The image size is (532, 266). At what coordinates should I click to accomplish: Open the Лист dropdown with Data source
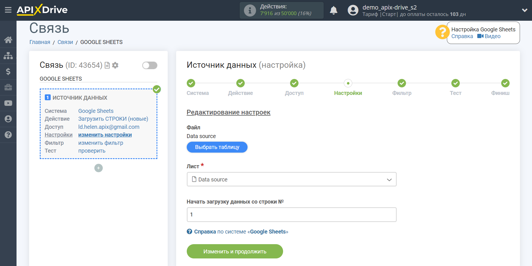291,179
